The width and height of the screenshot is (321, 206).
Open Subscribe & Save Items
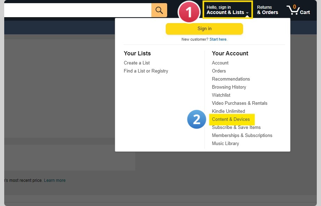coord(236,128)
